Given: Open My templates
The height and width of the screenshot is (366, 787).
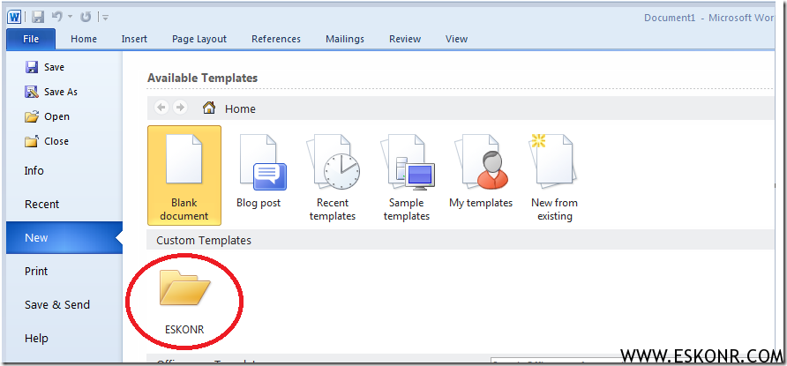Looking at the screenshot, I should 481,173.
